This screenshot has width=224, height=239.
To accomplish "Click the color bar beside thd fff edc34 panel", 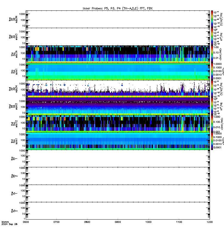I will tap(212, 89).
